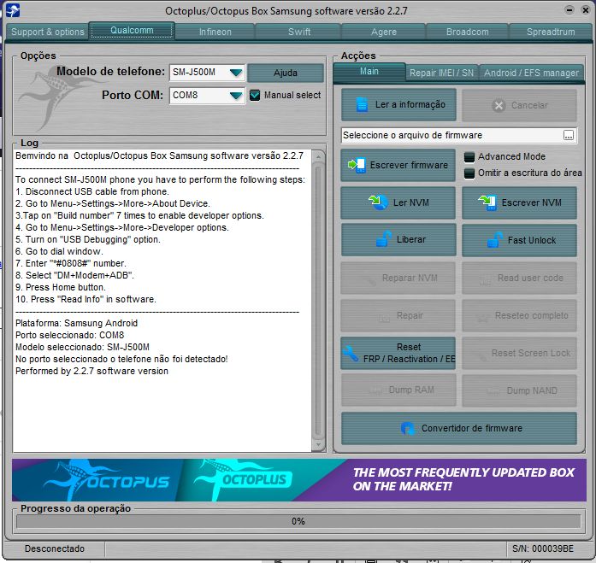Click the wrench icon on Reset FRP button

click(350, 354)
